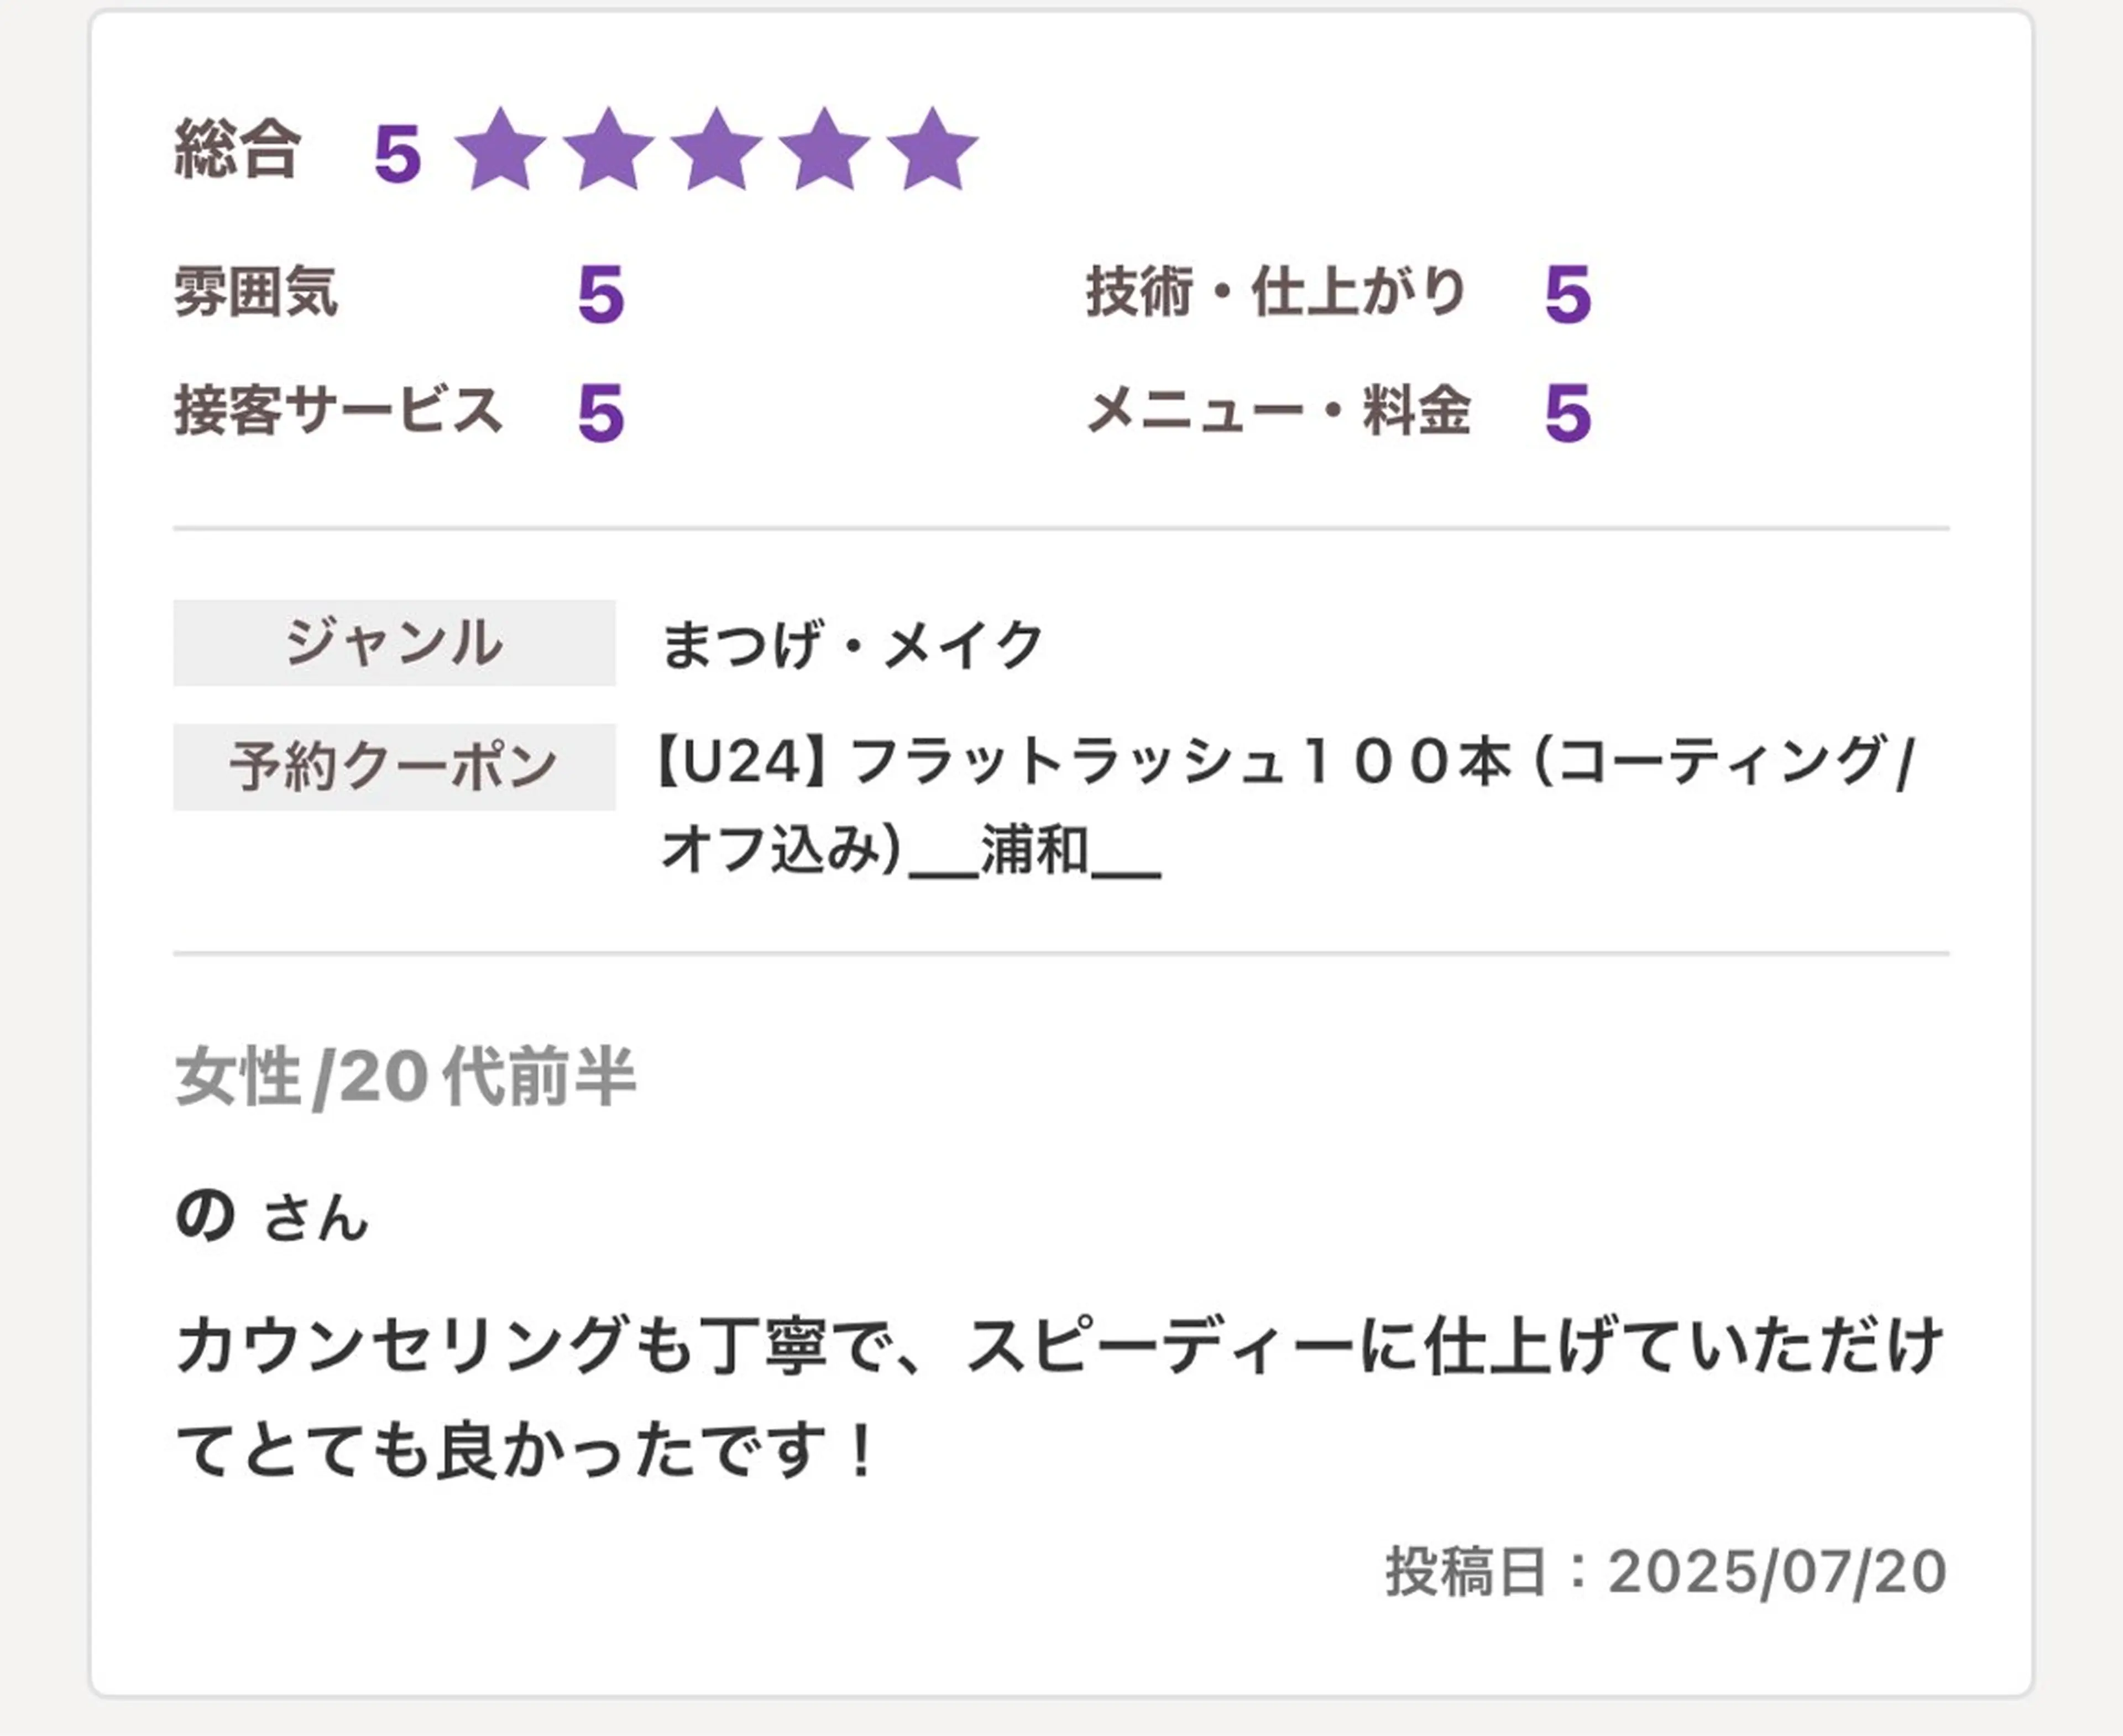Click the score 5 next to 雰囲気

click(600, 296)
